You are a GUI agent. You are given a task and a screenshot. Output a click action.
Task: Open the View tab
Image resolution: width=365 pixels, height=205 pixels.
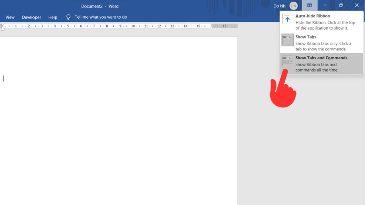point(10,17)
